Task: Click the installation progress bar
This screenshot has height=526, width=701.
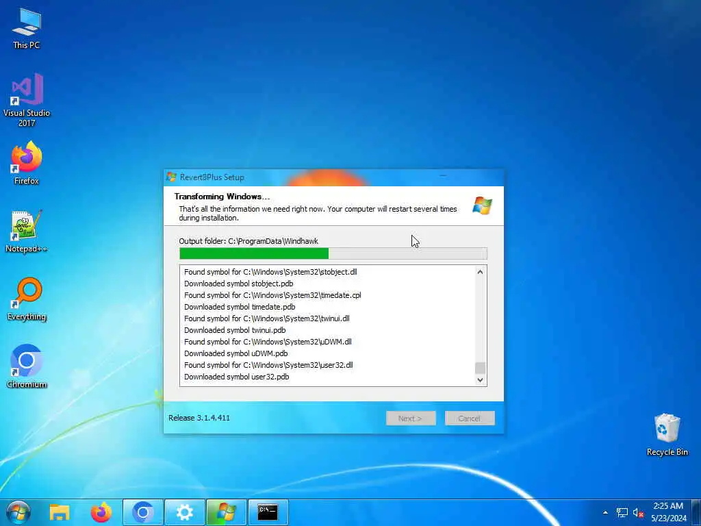Action: click(333, 253)
